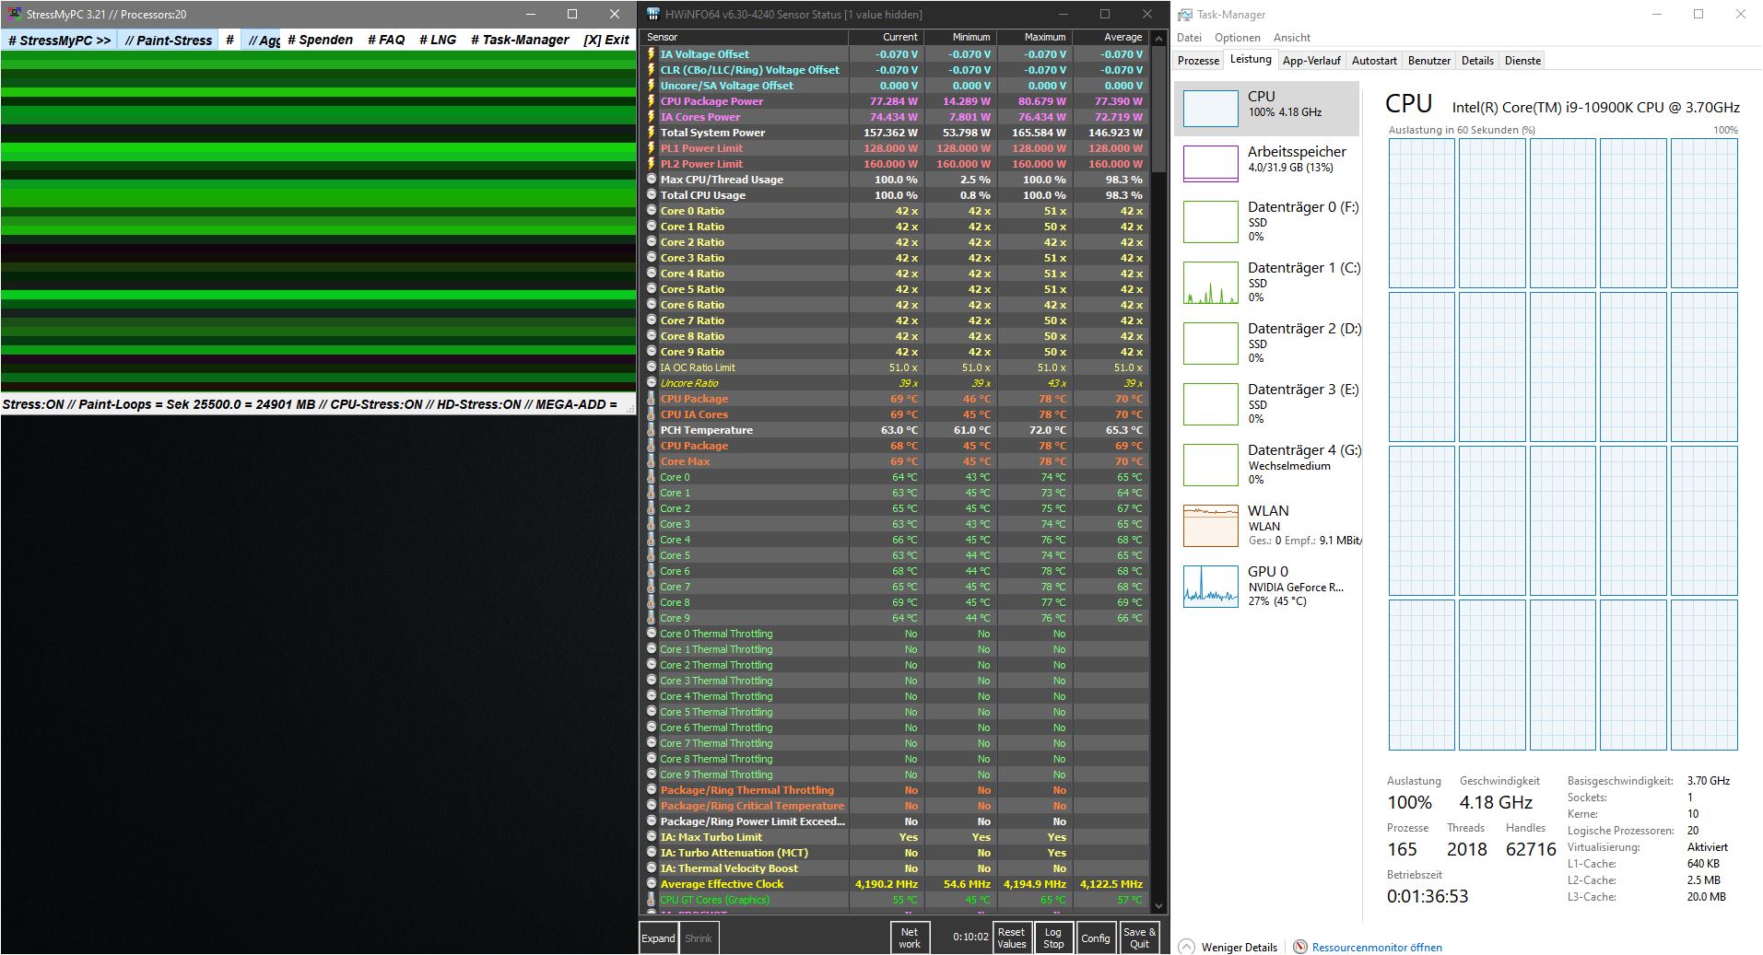1763x955 pixels.
Task: Click the Ressourcenmonitor icon at the bottom
Action: point(1299,947)
